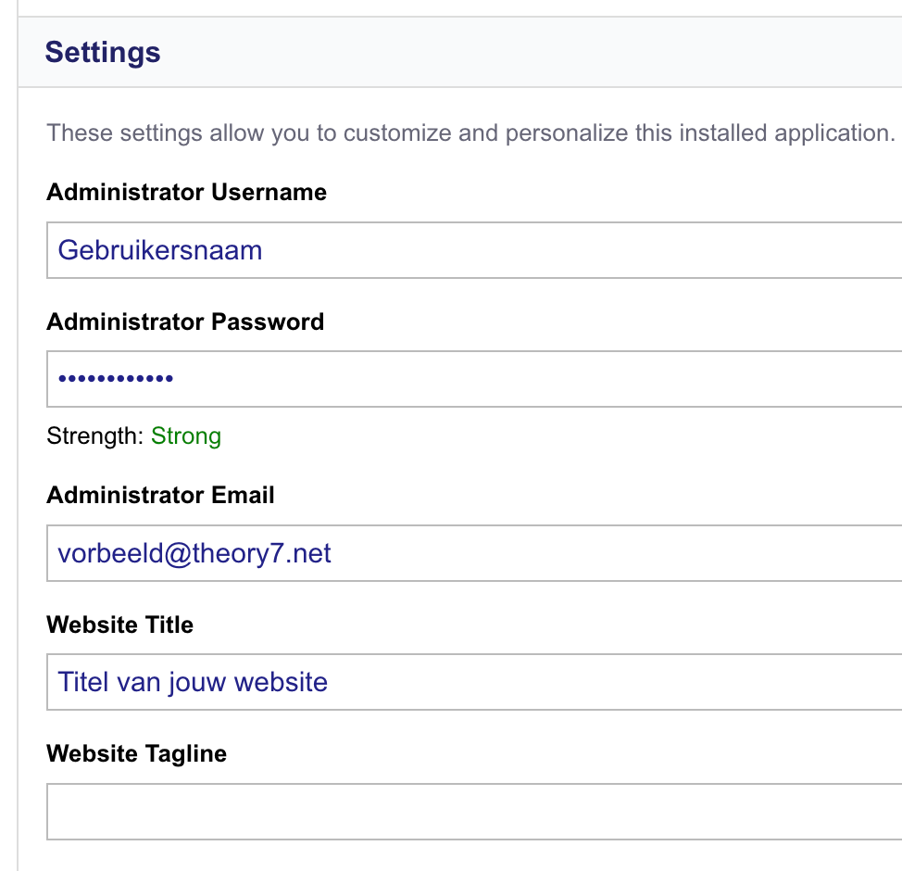Click the Administrator Email label
This screenshot has width=902, height=871.
160,495
